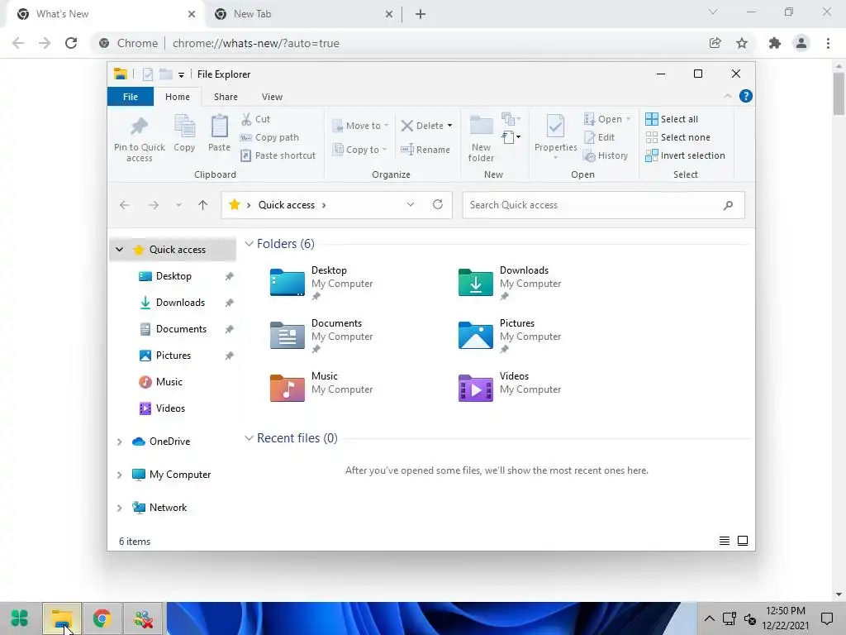
Task: Open the Delete dropdown arrow
Action: click(449, 126)
